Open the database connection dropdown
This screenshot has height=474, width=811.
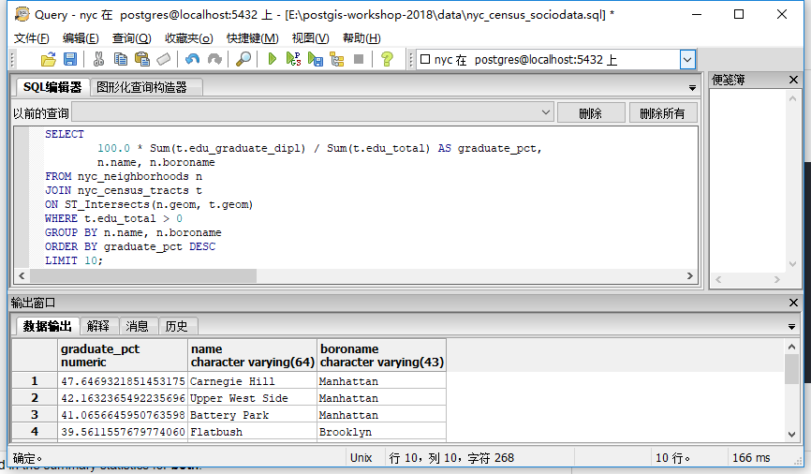(686, 60)
